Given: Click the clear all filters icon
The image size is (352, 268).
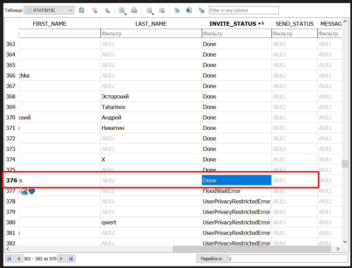Looking at the screenshot, I should 95,10.
